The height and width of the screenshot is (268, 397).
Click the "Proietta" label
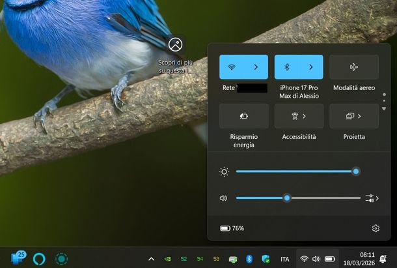tap(354, 137)
